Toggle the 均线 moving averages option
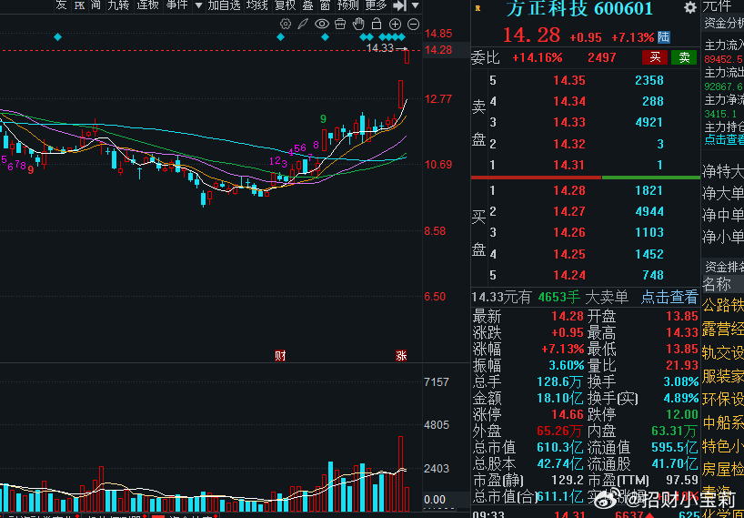 pyautogui.click(x=257, y=5)
